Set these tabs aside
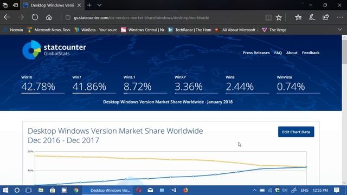The width and height of the screenshot is (347, 195). point(16,5)
